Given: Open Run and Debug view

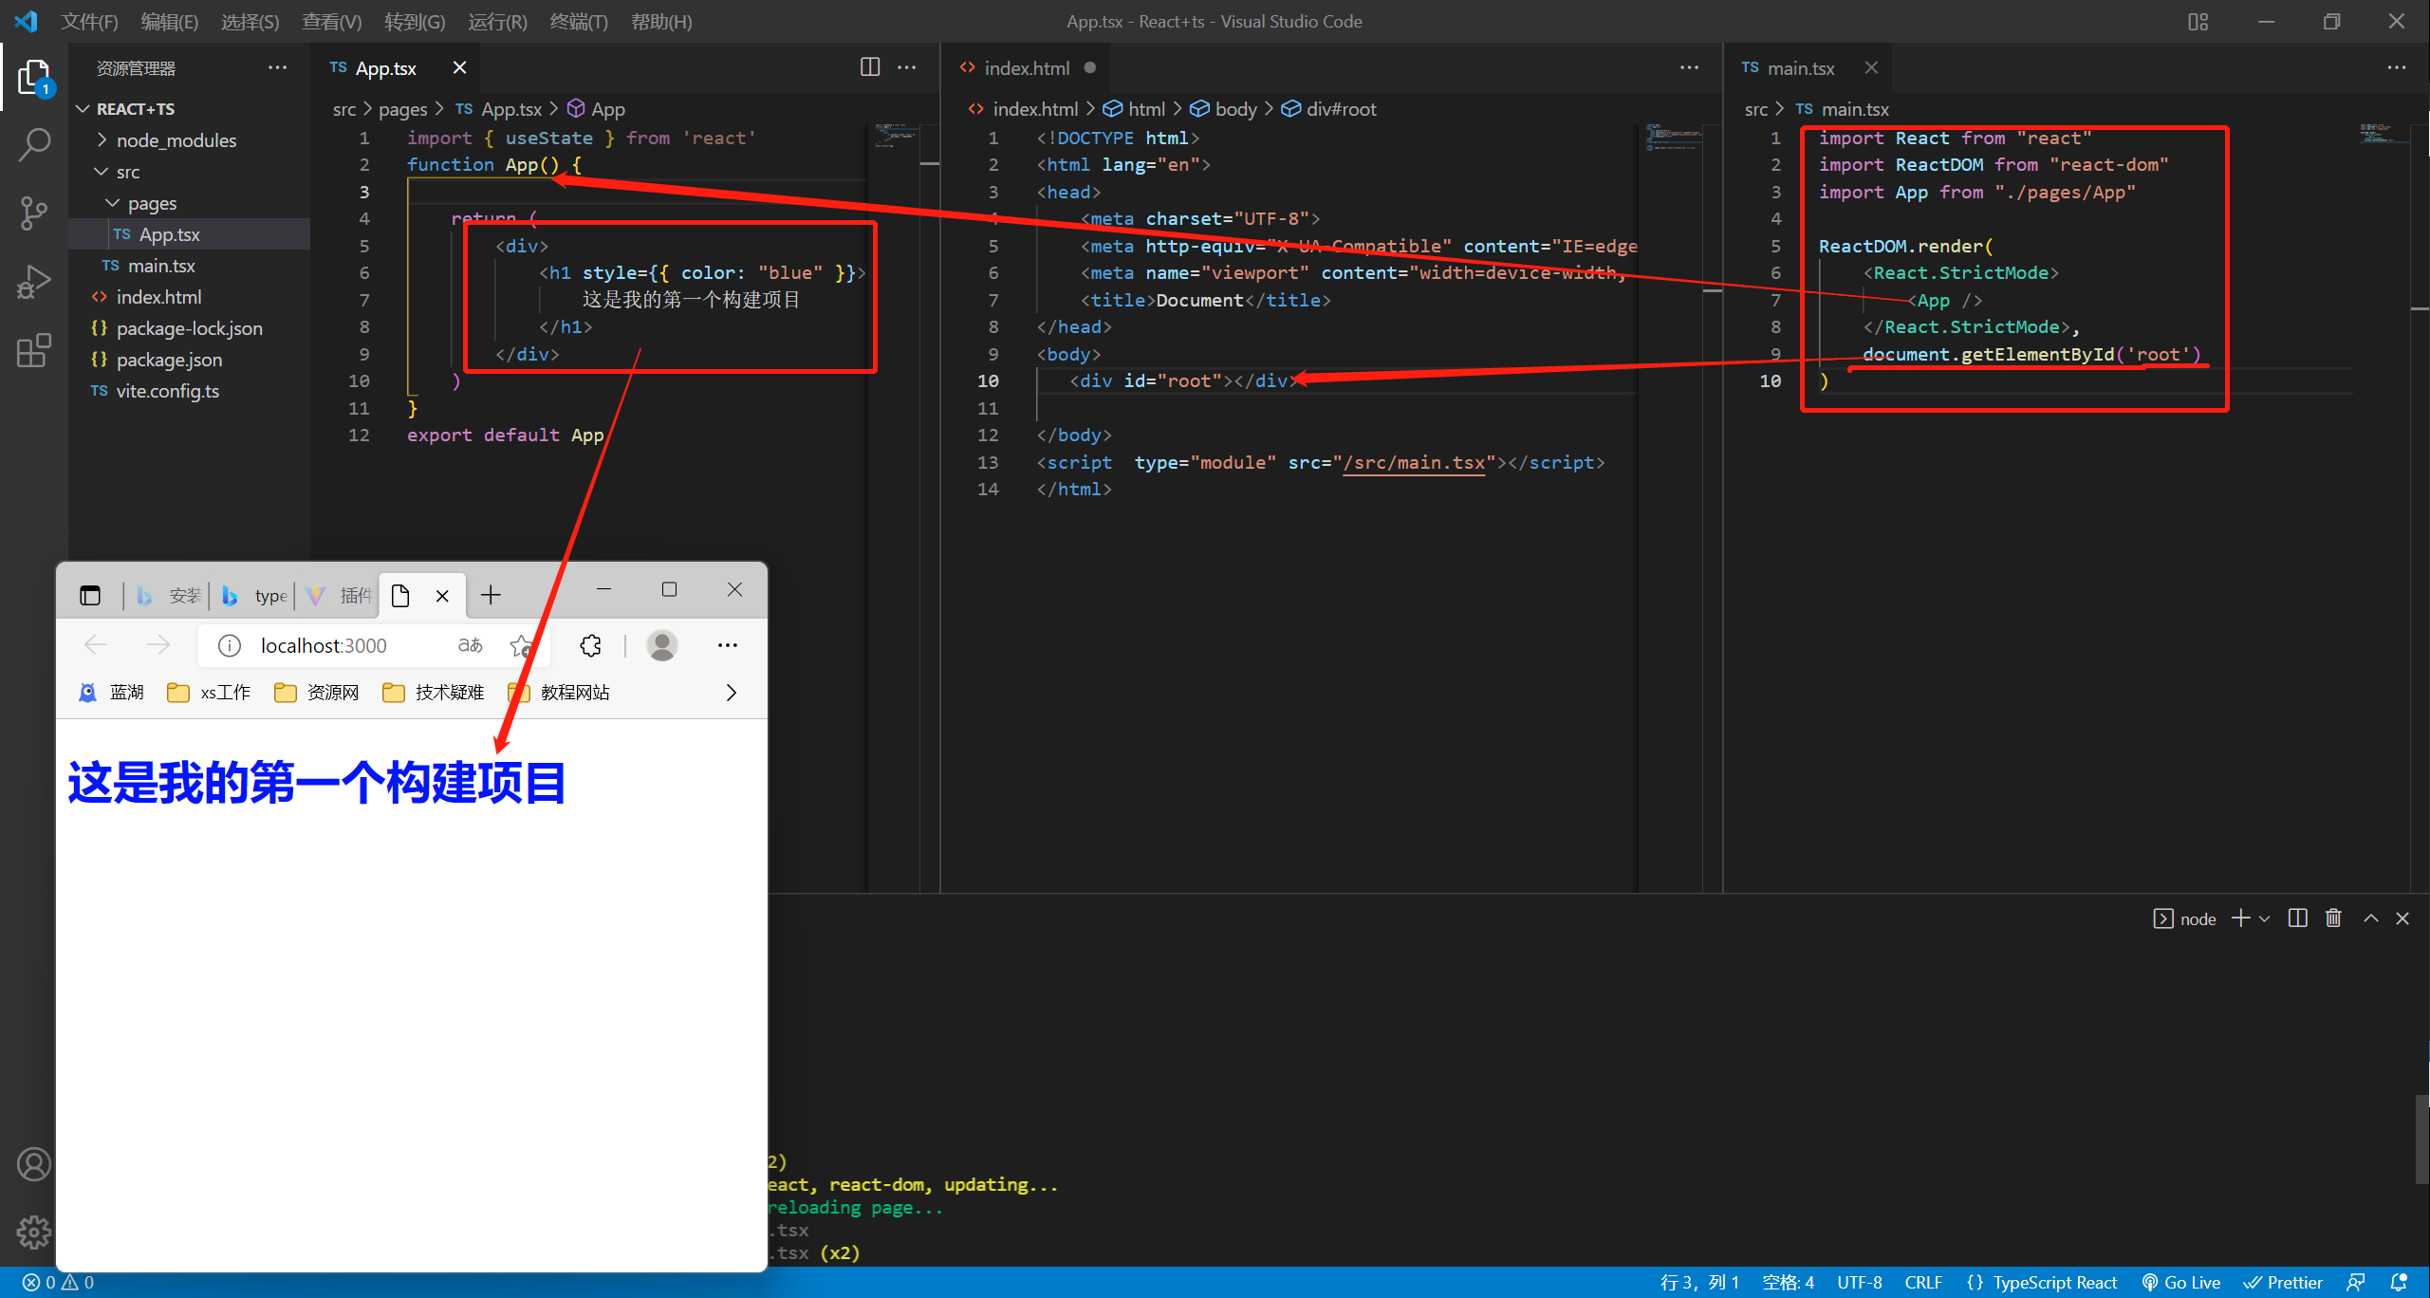Looking at the screenshot, I should click(x=33, y=282).
